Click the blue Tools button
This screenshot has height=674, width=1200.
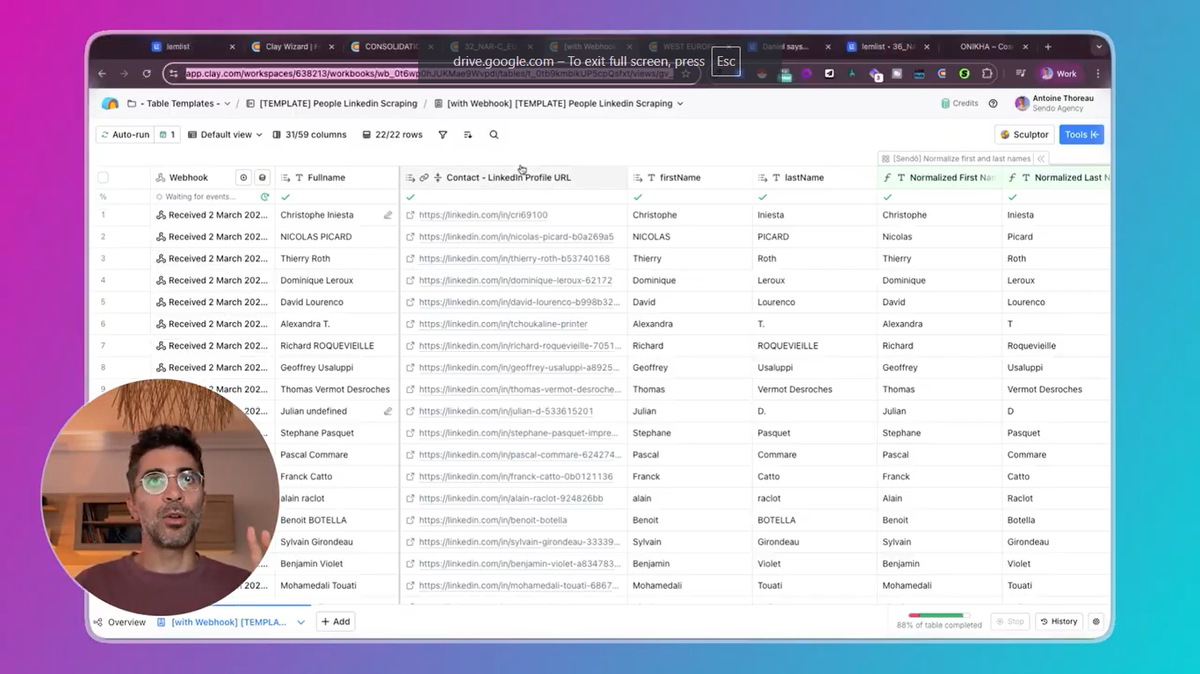click(x=1081, y=135)
